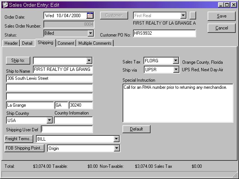Open the Ship to address dropdown
Image resolution: width=239 pixels, height=179 pixels.
[89, 60]
